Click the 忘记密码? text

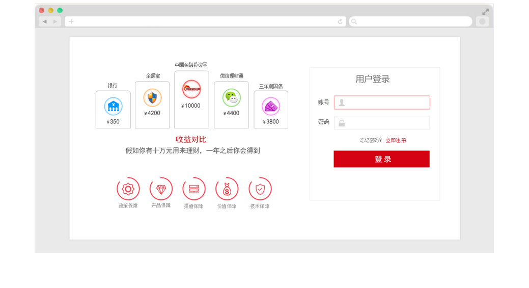[371, 141]
